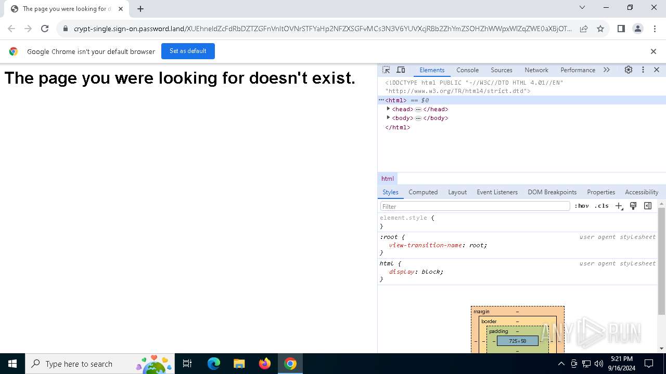Select the Elements tab
Viewport: 666px width, 374px height.
(432, 70)
